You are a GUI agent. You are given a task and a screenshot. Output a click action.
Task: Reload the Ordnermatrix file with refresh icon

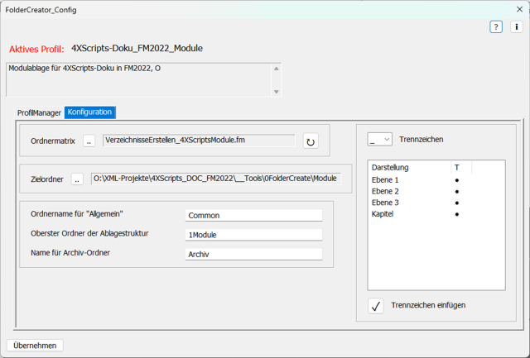pos(311,141)
